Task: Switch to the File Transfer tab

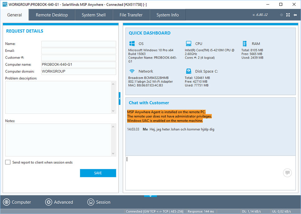Action: [x=131, y=15]
